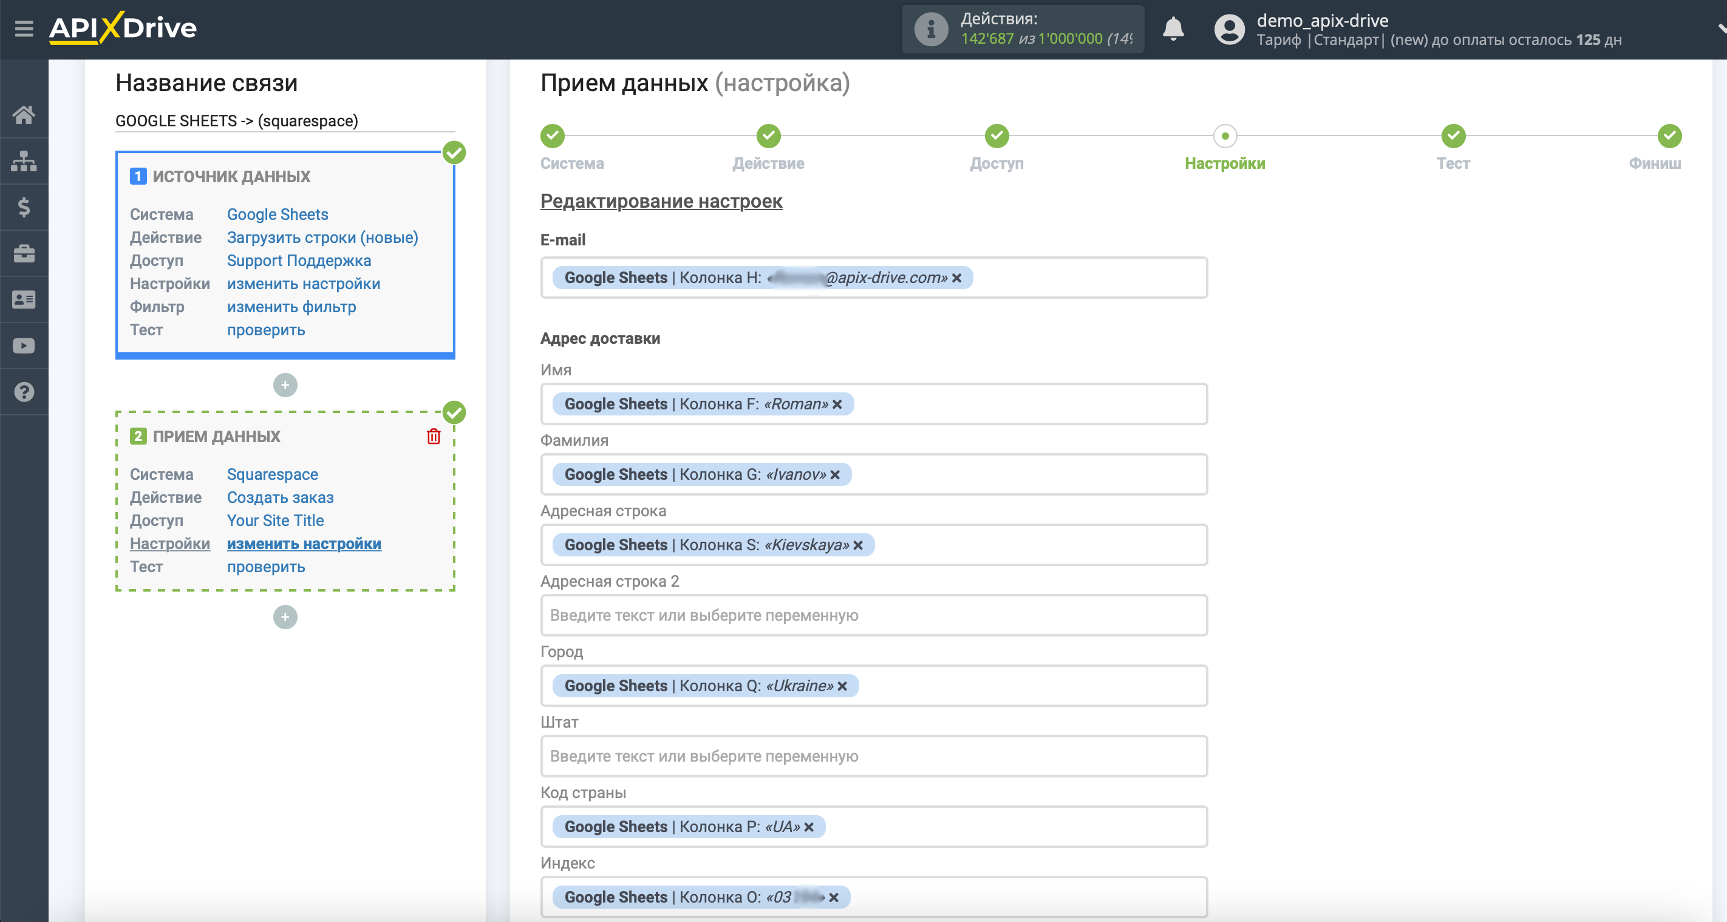Image resolution: width=1727 pixels, height=922 pixels.
Task: Open Создать заказ action link
Action: click(x=280, y=497)
